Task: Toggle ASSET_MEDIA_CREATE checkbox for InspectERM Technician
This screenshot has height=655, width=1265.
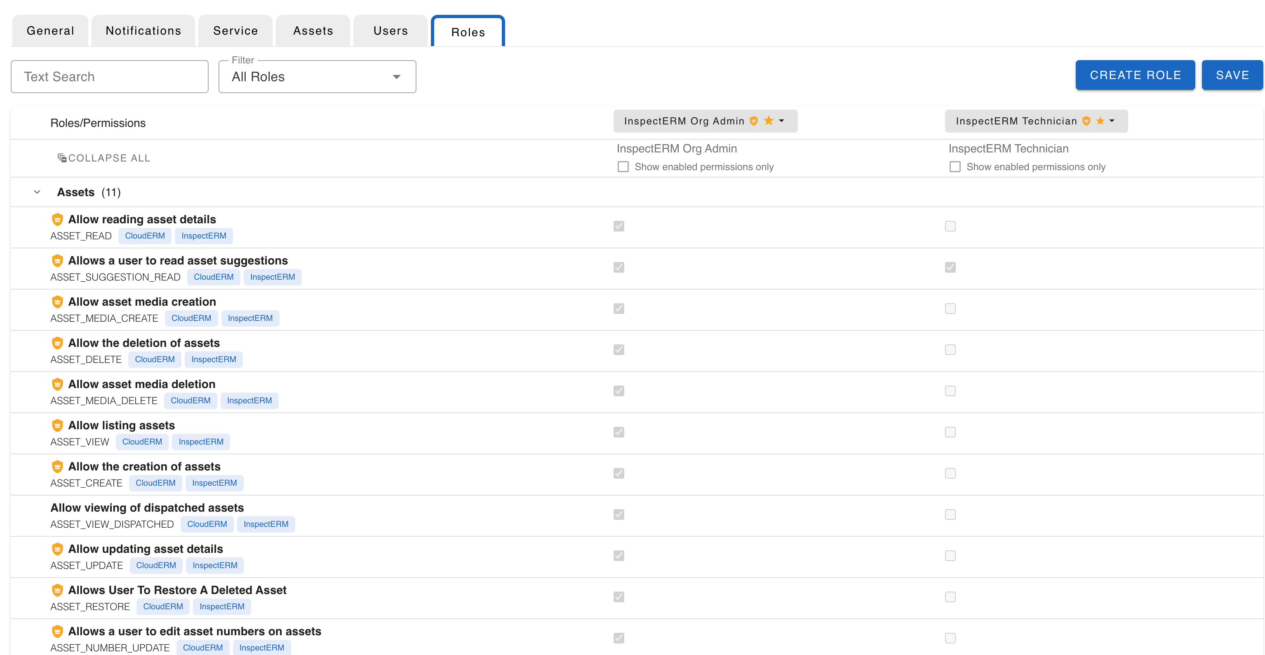Action: tap(950, 309)
